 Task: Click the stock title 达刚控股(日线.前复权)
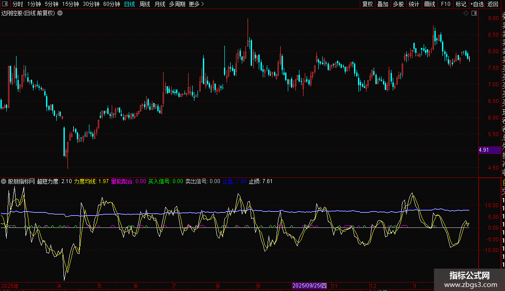[x=28, y=13]
